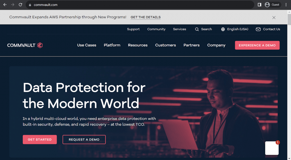Open the Guest profile menu

272,5
